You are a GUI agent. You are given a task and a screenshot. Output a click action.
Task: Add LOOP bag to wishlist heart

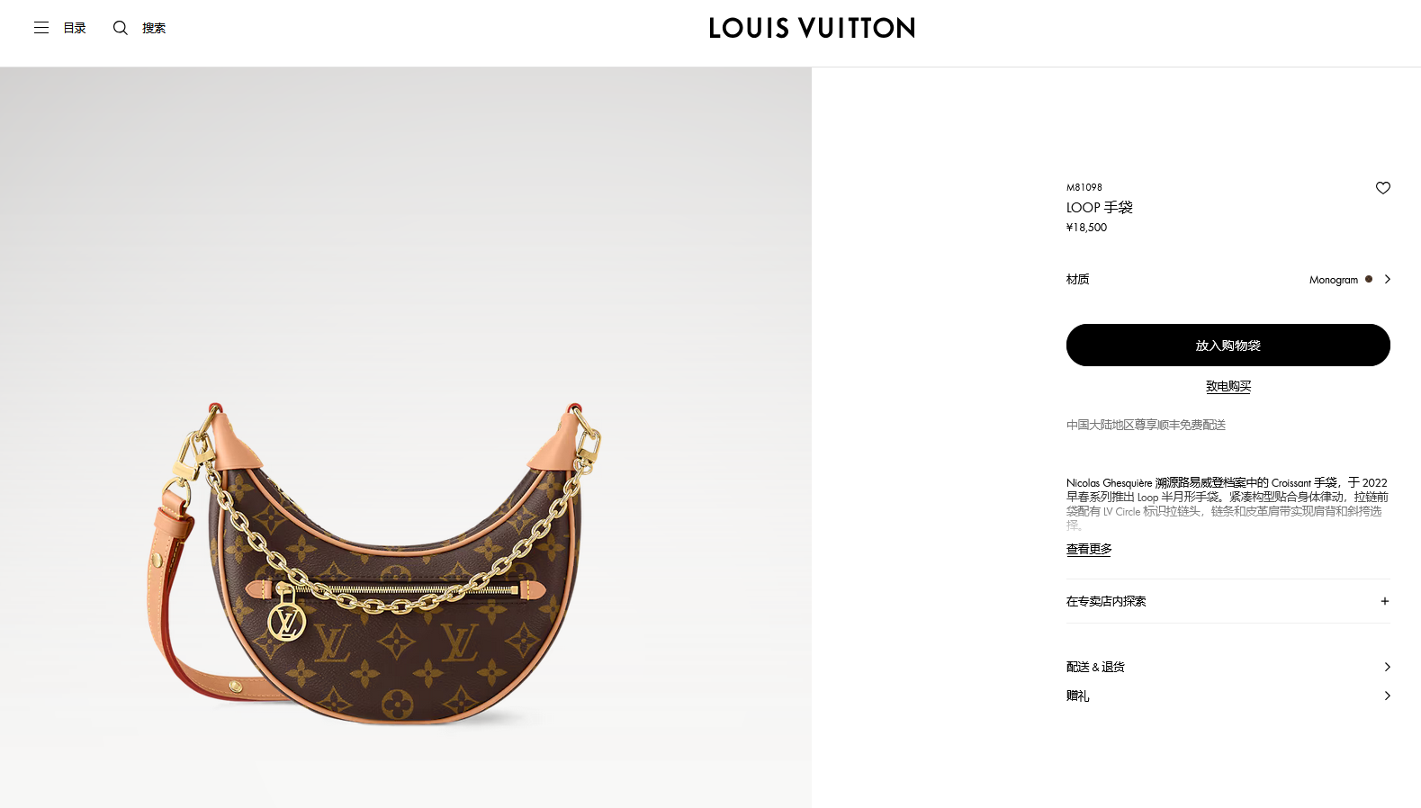[1383, 188]
